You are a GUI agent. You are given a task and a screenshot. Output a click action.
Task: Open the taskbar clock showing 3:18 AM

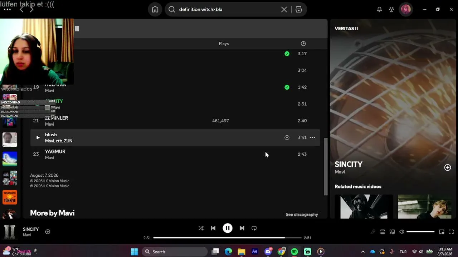pos(445,252)
